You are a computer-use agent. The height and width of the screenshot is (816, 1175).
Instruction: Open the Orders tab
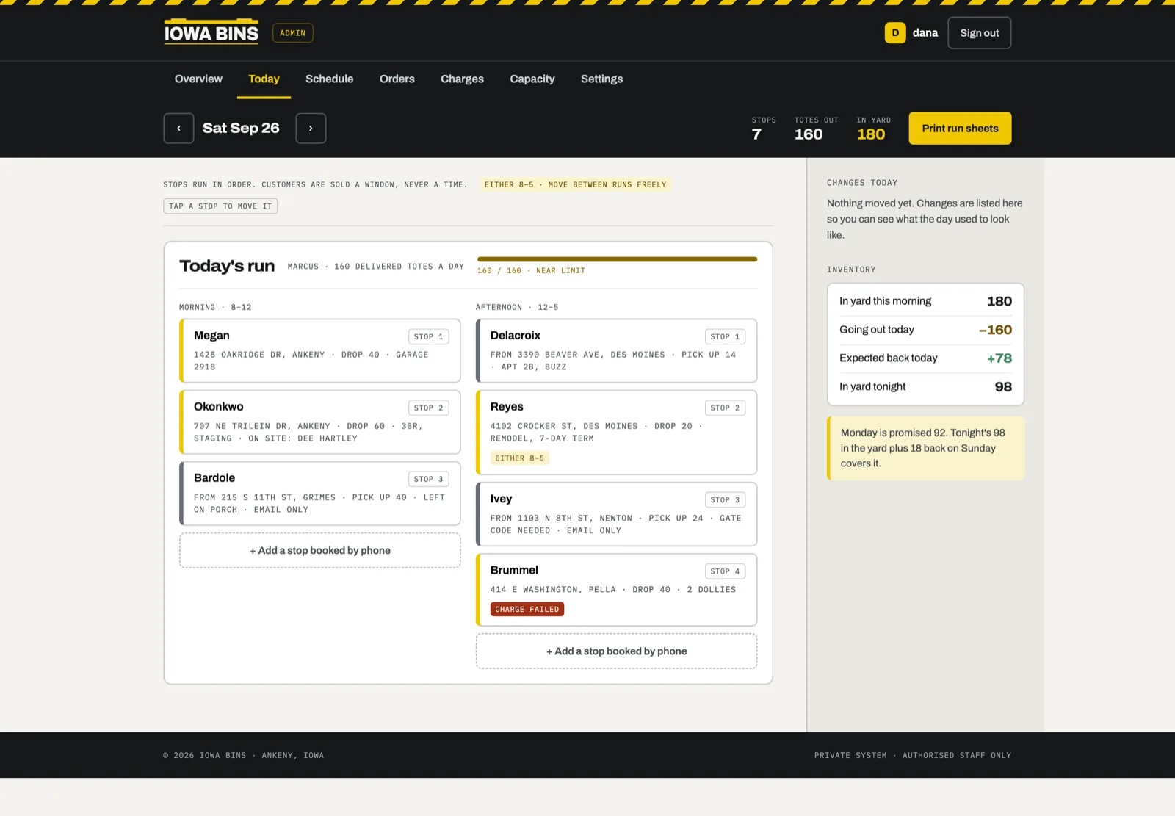pyautogui.click(x=397, y=79)
